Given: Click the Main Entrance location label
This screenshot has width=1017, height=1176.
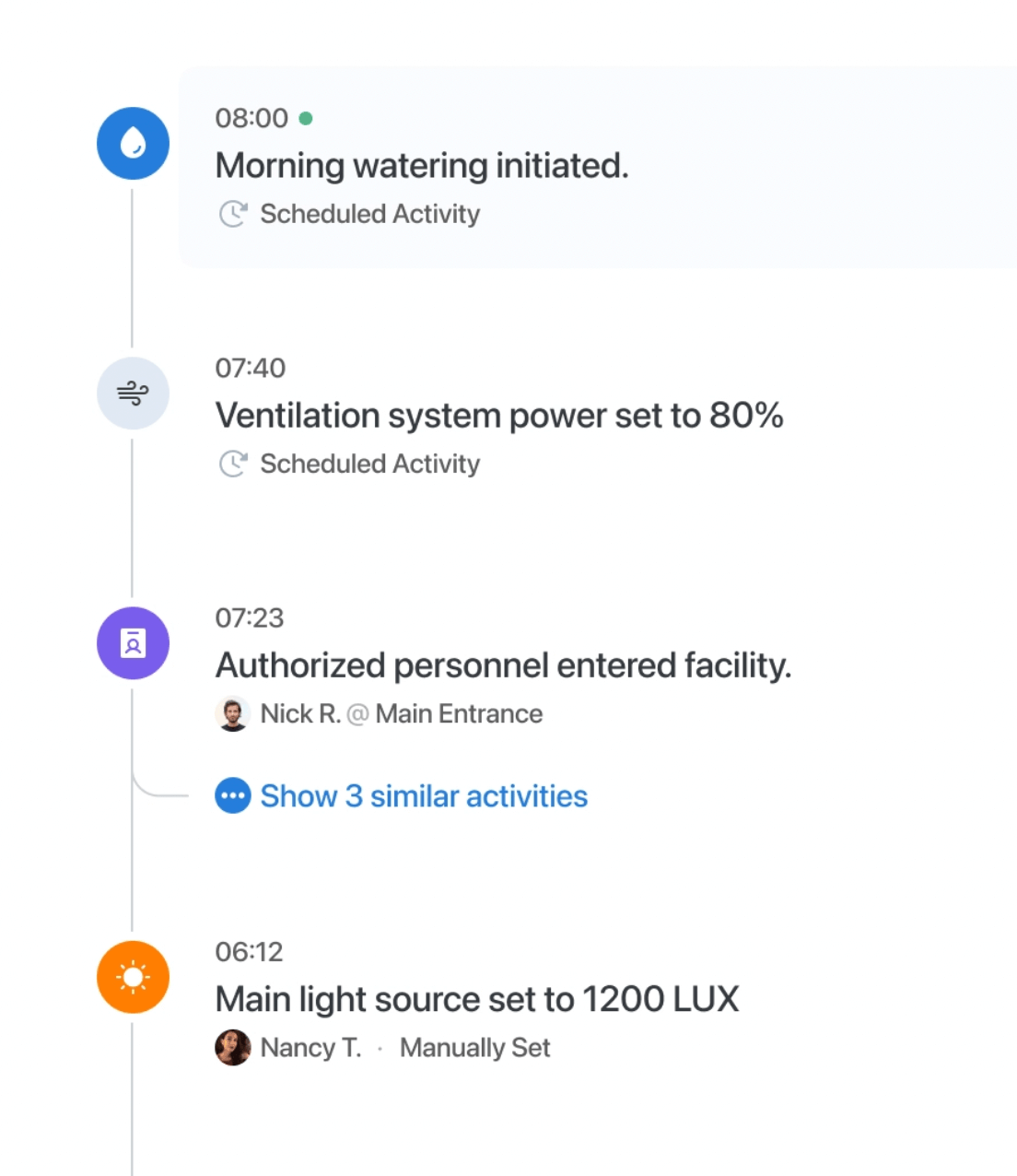Looking at the screenshot, I should tap(459, 714).
